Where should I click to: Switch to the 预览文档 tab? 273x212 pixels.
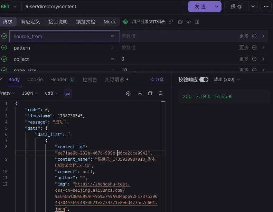(86, 22)
